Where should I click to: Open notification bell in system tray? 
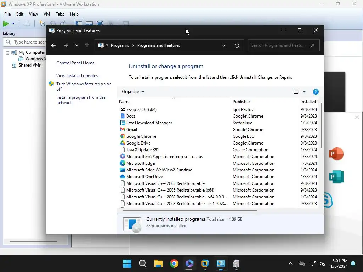pos(353,263)
